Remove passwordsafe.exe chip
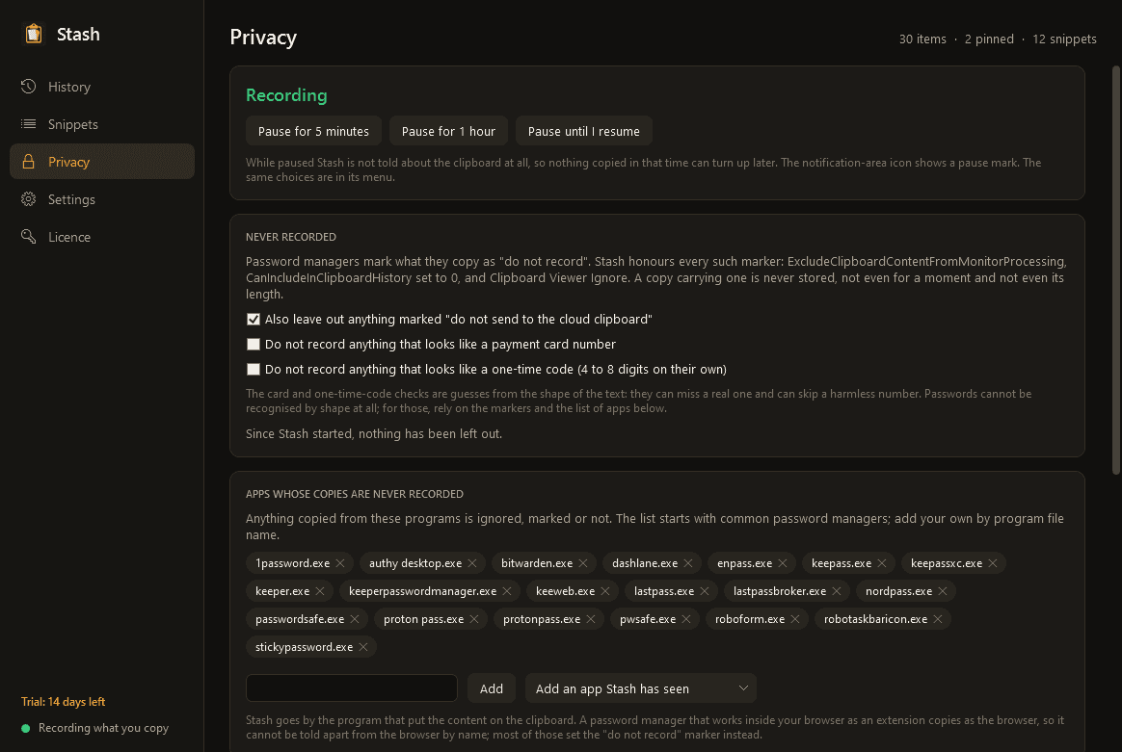This screenshot has width=1122, height=752. tap(355, 619)
